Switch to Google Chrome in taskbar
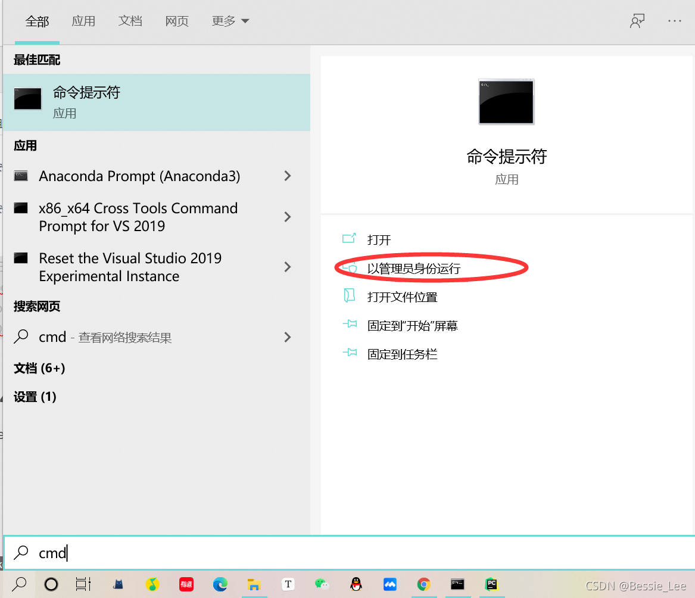The image size is (695, 598). click(424, 584)
